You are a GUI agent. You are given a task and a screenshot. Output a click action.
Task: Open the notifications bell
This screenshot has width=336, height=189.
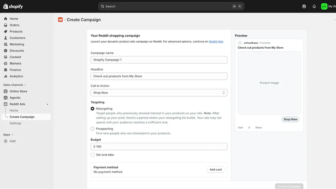click(314, 6)
